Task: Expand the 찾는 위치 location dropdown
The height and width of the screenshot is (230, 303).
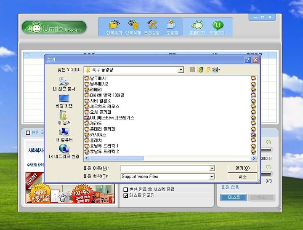Action: coord(181,70)
